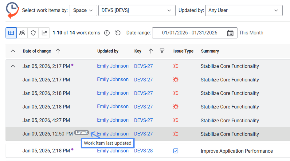Open the DEVS-28 issue link
The image size is (290, 161).
[x=143, y=151]
